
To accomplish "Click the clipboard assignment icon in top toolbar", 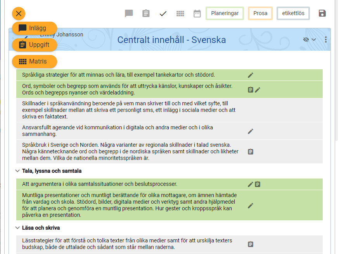I will pos(146,14).
